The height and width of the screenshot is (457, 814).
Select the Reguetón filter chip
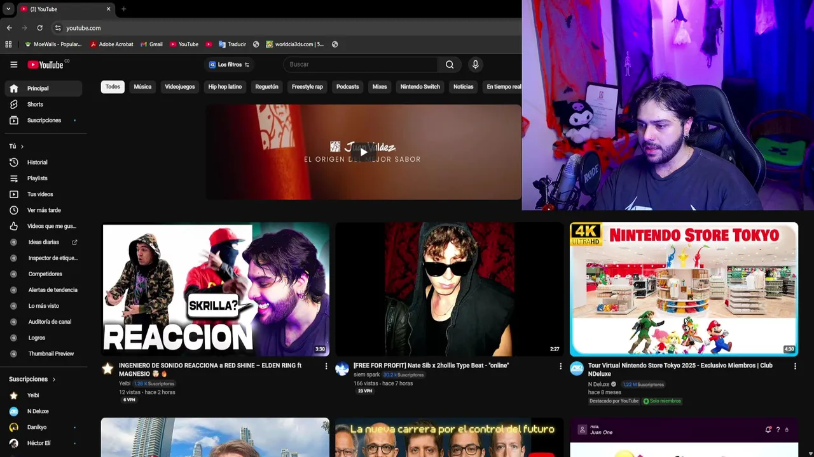click(267, 87)
